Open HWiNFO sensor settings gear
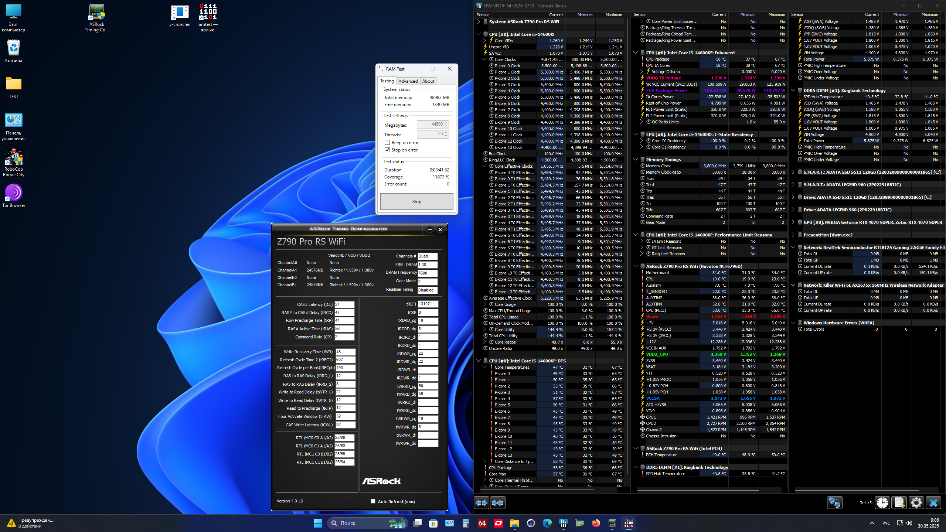 point(916,503)
